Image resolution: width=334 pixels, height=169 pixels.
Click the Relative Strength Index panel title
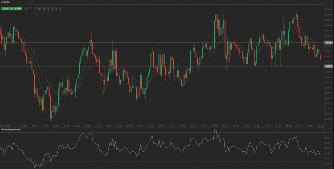(x=10, y=130)
